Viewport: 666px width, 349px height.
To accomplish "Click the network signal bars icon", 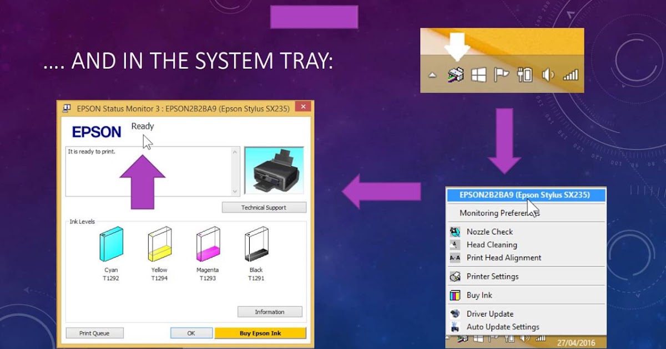I will 571,75.
